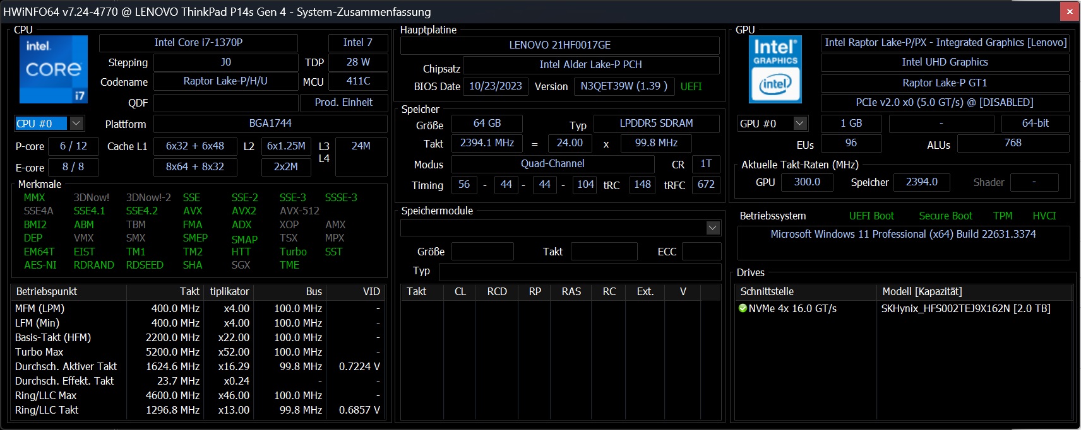Click the Intel Core i7-1370P name field
1081x430 pixels.
coord(198,42)
